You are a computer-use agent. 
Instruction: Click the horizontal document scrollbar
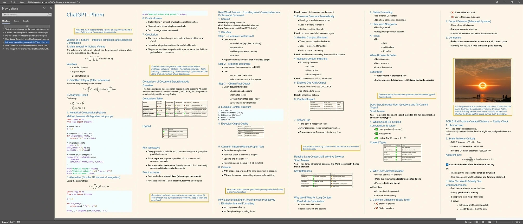255,219
